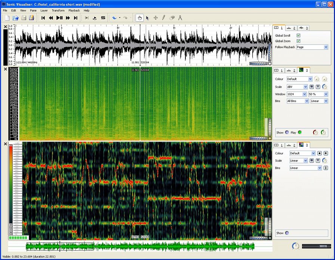Open the spectrogram Bins Linear dropdown

pos(319,101)
